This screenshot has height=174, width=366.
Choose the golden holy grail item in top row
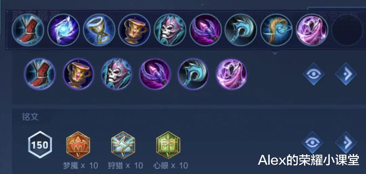pyautogui.click(x=135, y=30)
